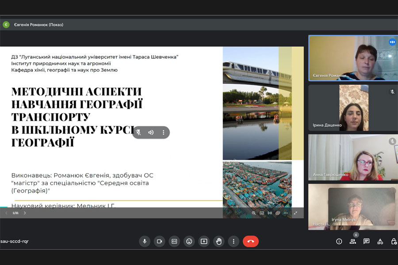
Task: Open the chat messages panel
Action: 366,241
